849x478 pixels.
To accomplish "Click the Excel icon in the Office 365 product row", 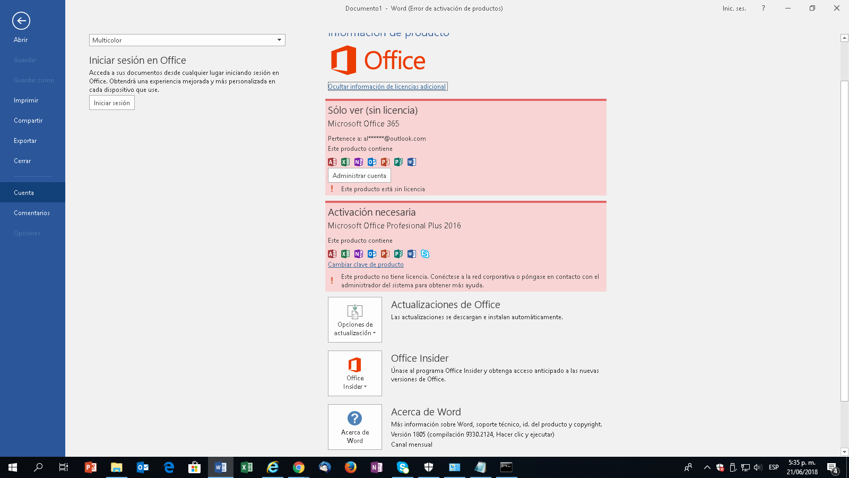I will 345,162.
